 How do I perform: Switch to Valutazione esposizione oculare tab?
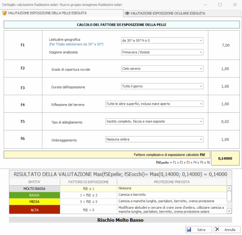pyautogui.click(x=182, y=13)
